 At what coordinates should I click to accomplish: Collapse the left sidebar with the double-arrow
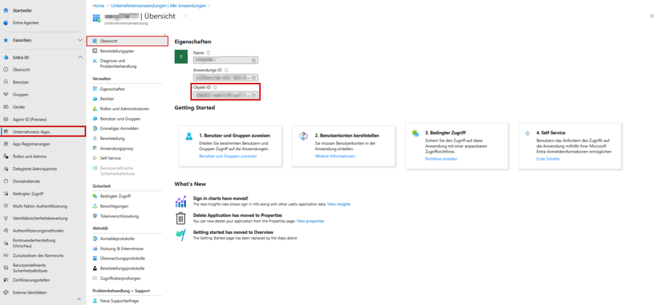coord(79,299)
